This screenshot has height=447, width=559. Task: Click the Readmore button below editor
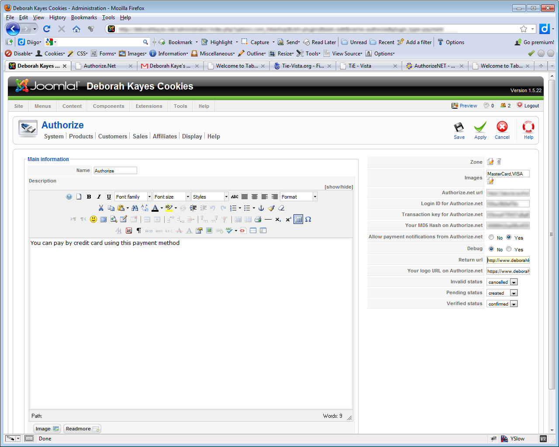[x=83, y=429]
